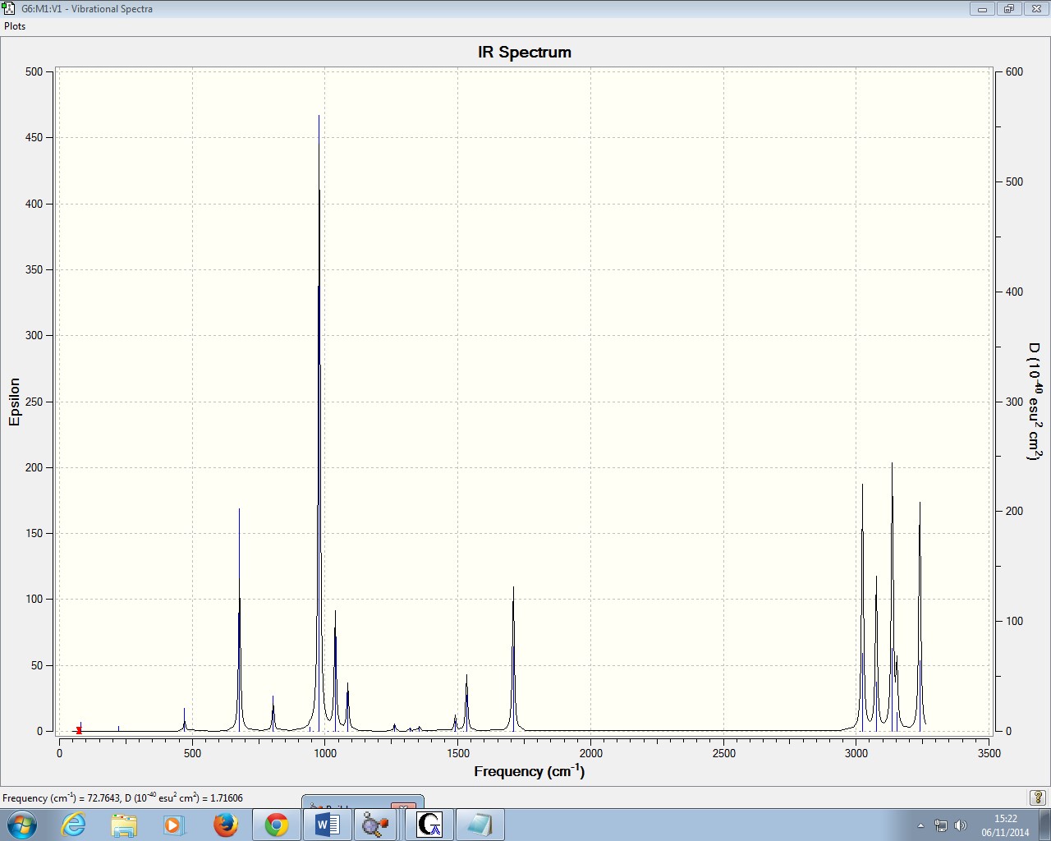Open the molecule viewer taskbar app
Image resolution: width=1051 pixels, height=841 pixels.
point(377,825)
